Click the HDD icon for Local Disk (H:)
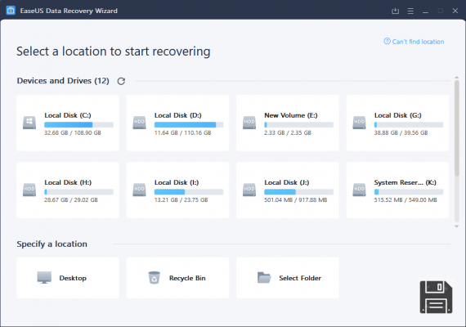 click(29, 190)
